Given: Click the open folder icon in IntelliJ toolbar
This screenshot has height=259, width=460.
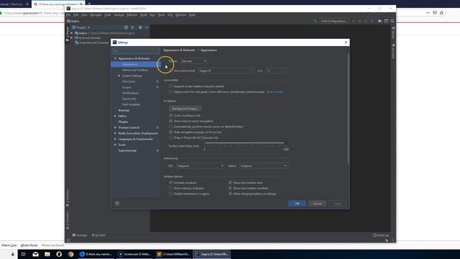Looking at the screenshot, I should pyautogui.click(x=379, y=21).
